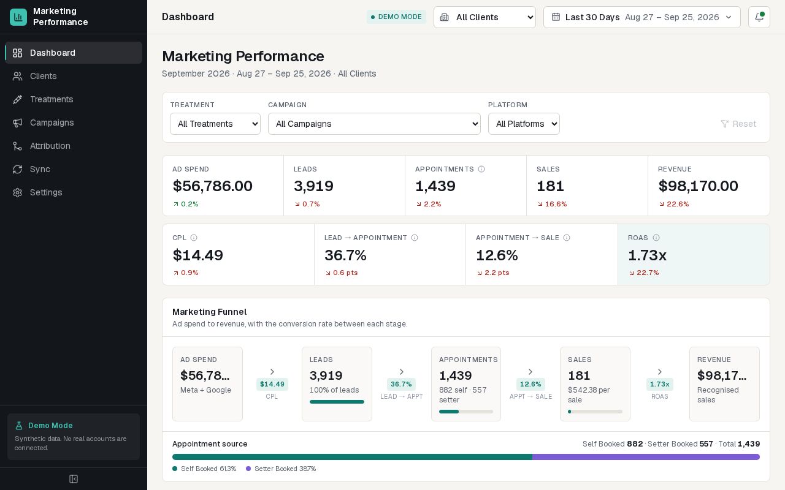Viewport: 785px width, 490px height.
Task: Click the Treatments syringe icon
Action: tap(18, 99)
